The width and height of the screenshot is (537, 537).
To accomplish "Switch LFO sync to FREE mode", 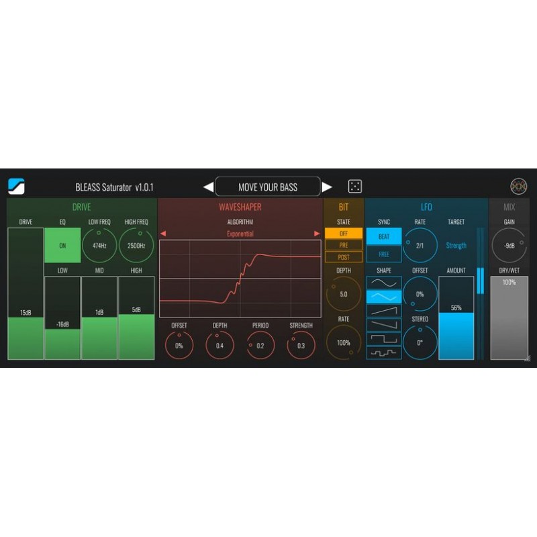I will point(385,253).
